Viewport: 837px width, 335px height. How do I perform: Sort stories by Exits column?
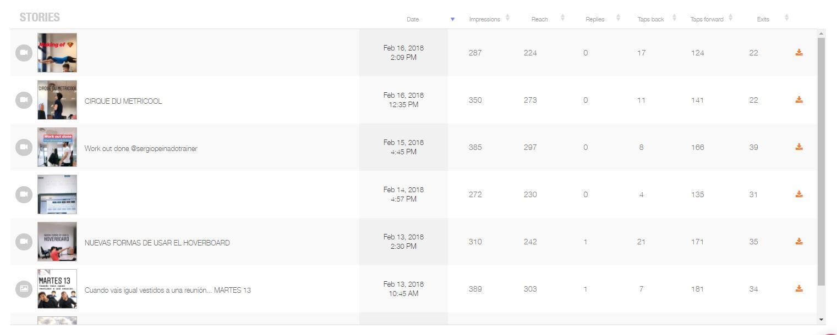point(786,19)
